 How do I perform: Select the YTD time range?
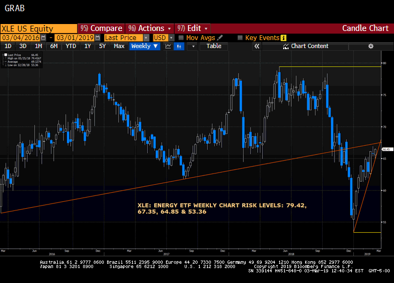[x=71, y=46]
